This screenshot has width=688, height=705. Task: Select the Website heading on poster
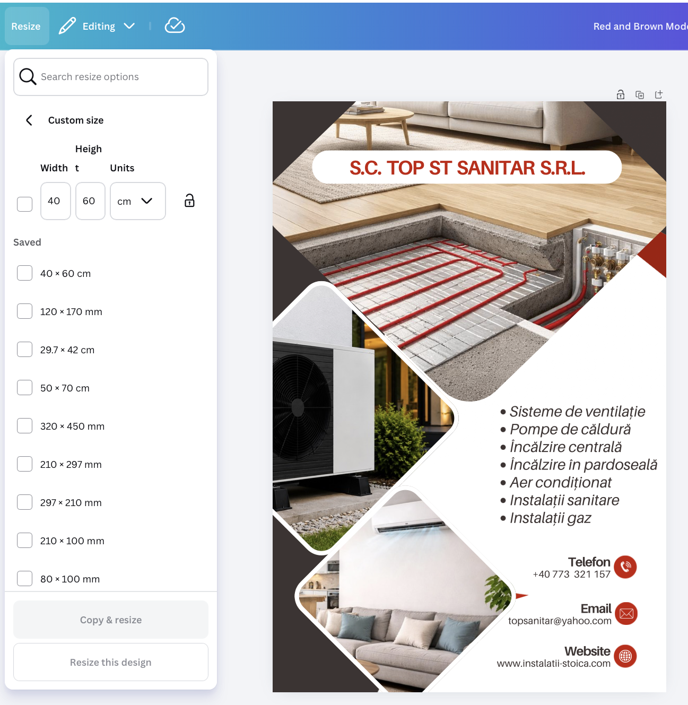(x=588, y=651)
